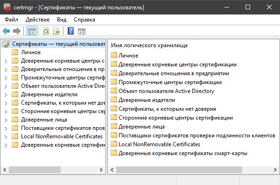Click column header Имя логического хранилища
The image size is (280, 185).
click(x=149, y=45)
